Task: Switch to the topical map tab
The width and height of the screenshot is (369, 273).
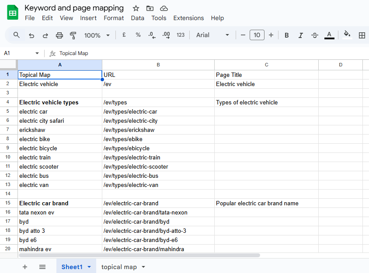Action: [x=119, y=267]
